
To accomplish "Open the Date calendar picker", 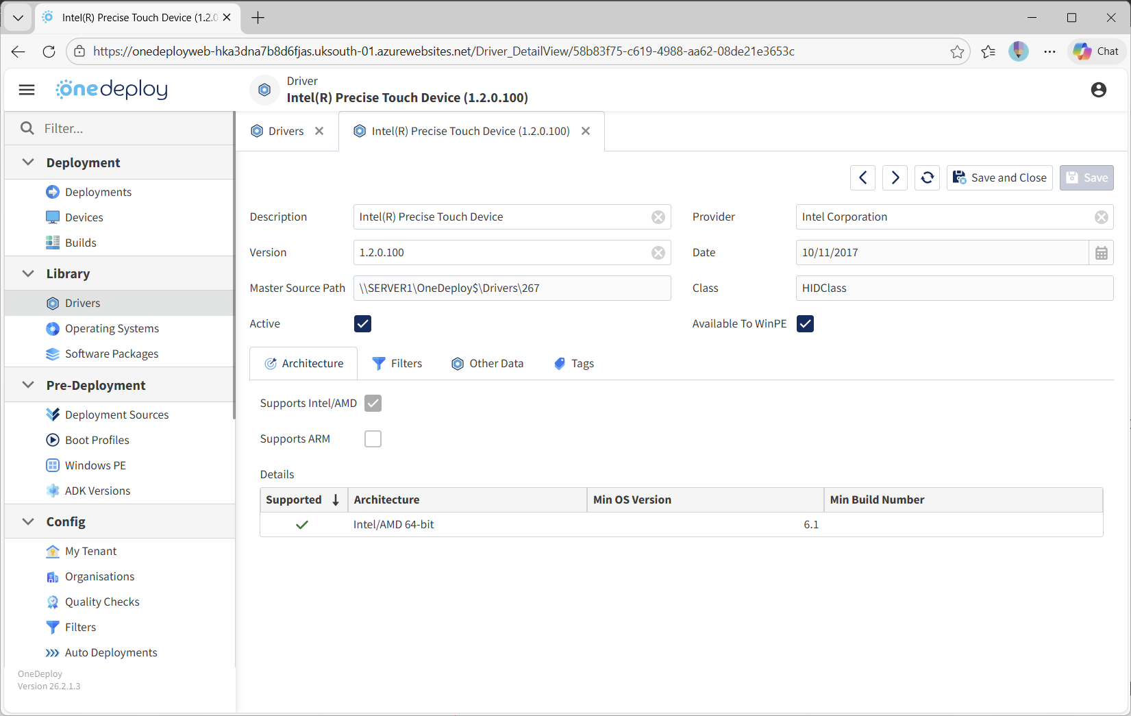I will (x=1101, y=253).
